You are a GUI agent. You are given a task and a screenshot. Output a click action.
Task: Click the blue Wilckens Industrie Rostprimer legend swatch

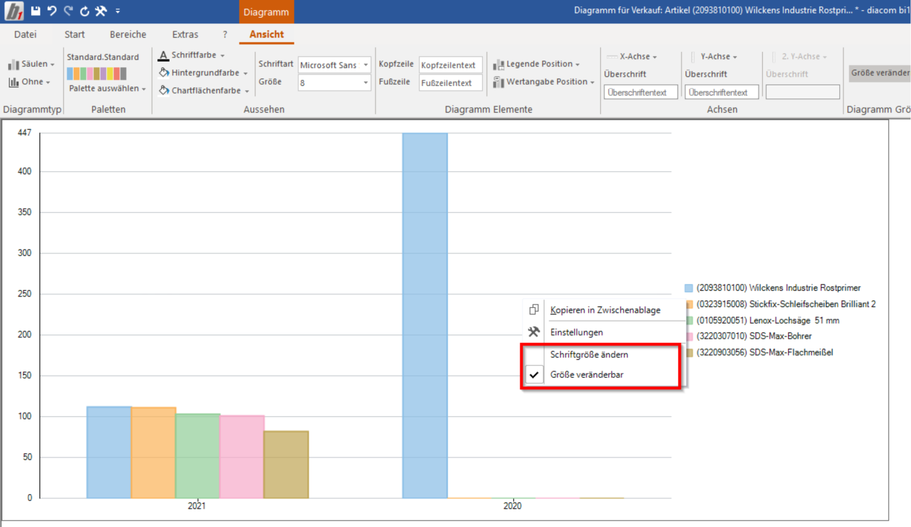point(689,288)
